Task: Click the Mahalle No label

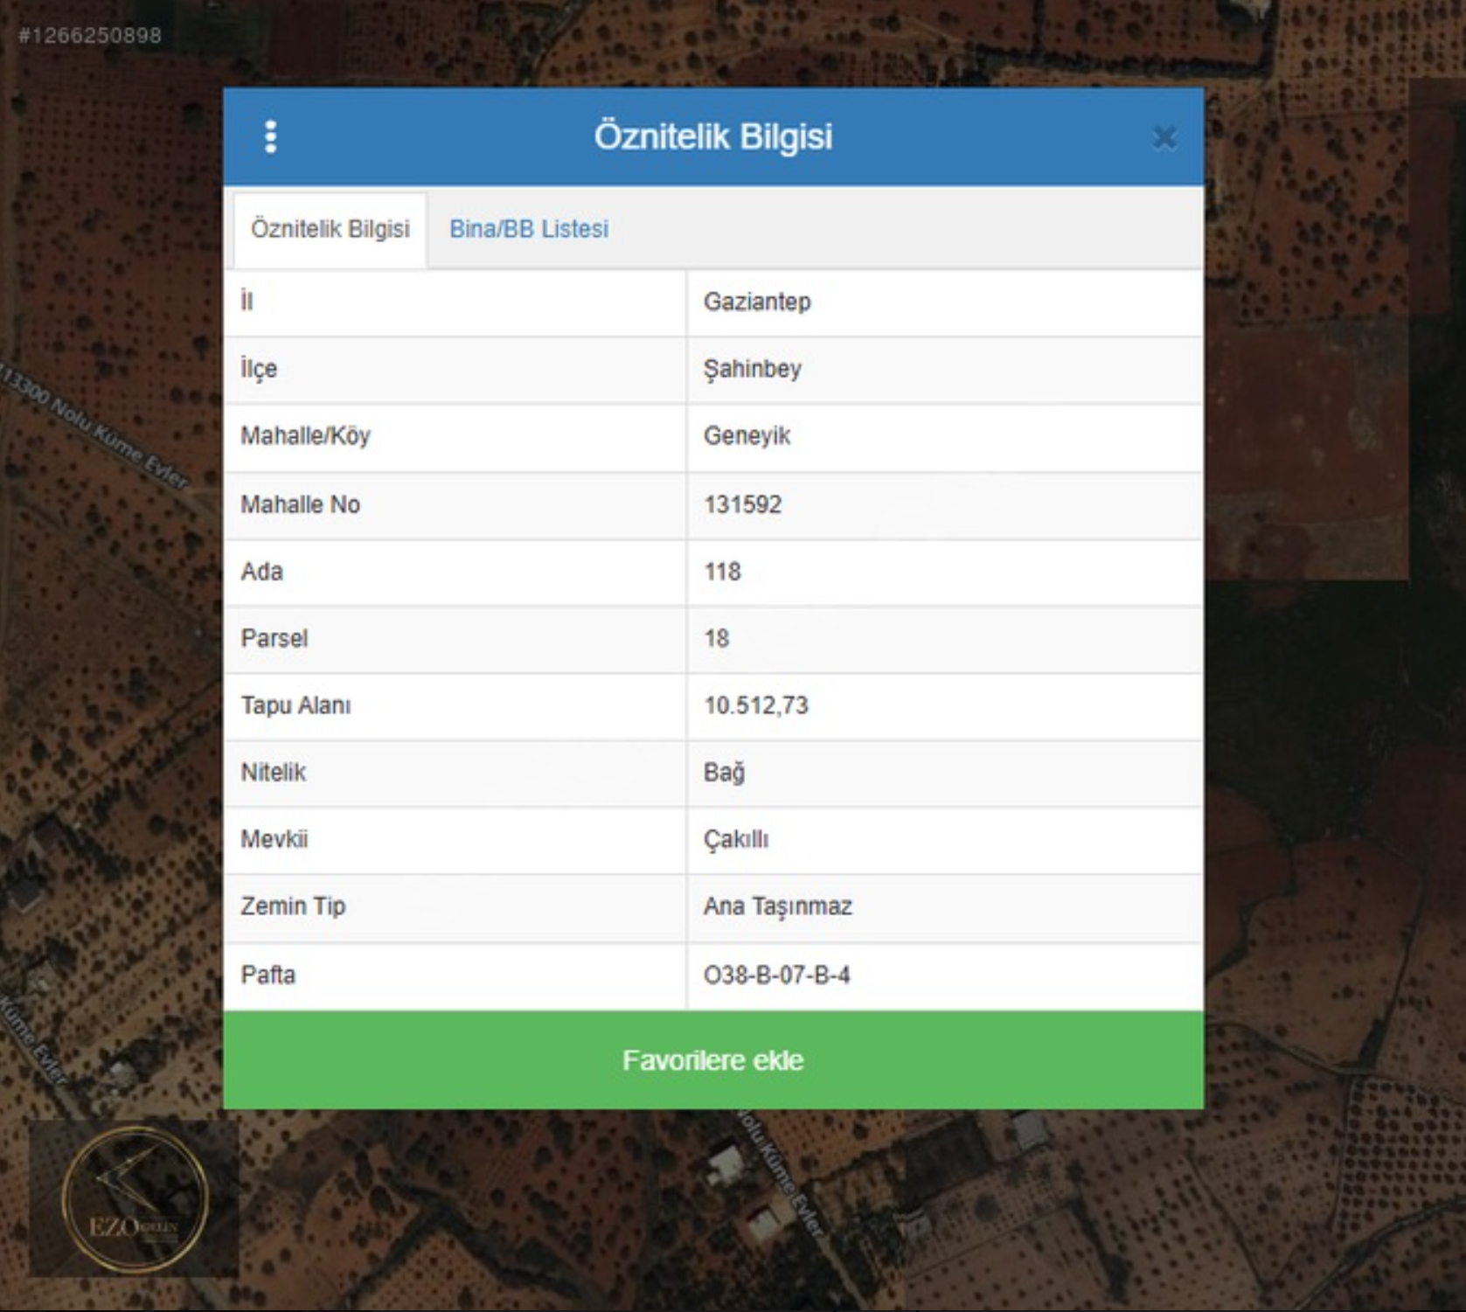Action: pyautogui.click(x=300, y=504)
